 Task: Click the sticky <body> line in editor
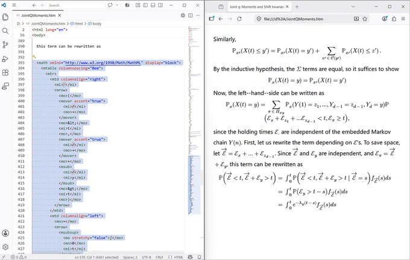[x=39, y=35]
